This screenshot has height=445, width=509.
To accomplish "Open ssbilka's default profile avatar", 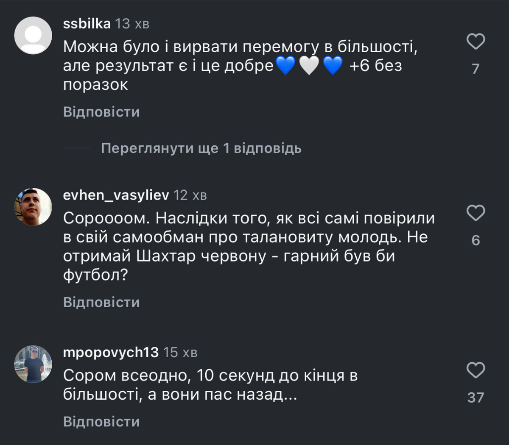I will [33, 36].
